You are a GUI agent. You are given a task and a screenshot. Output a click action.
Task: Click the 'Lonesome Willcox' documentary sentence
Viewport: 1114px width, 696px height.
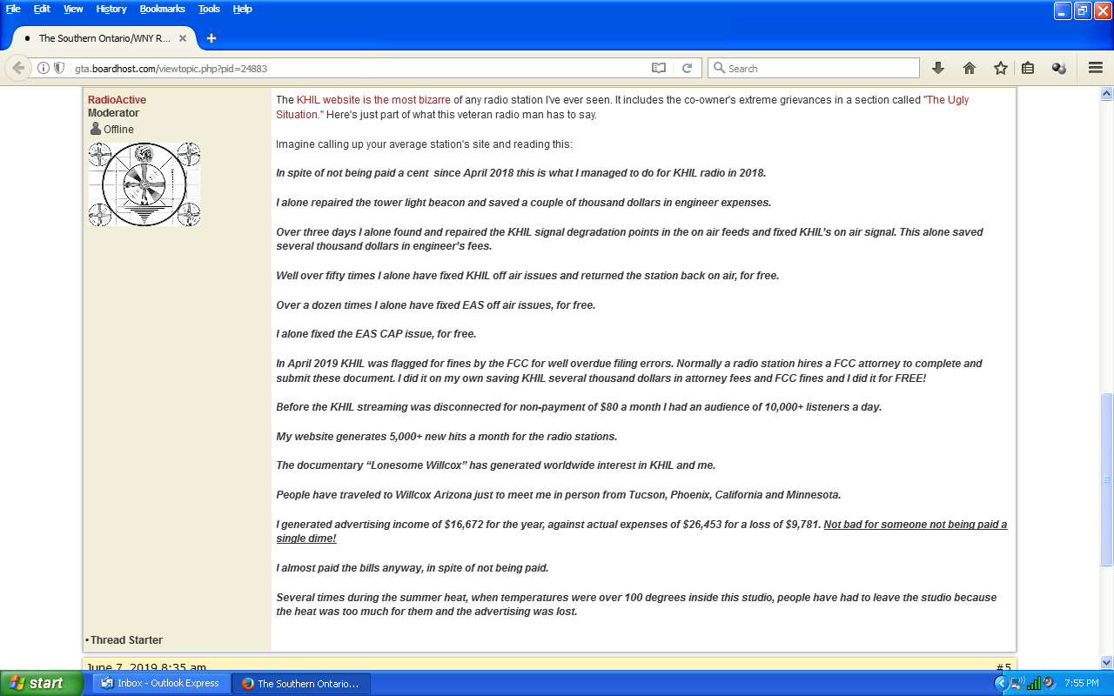click(x=496, y=465)
